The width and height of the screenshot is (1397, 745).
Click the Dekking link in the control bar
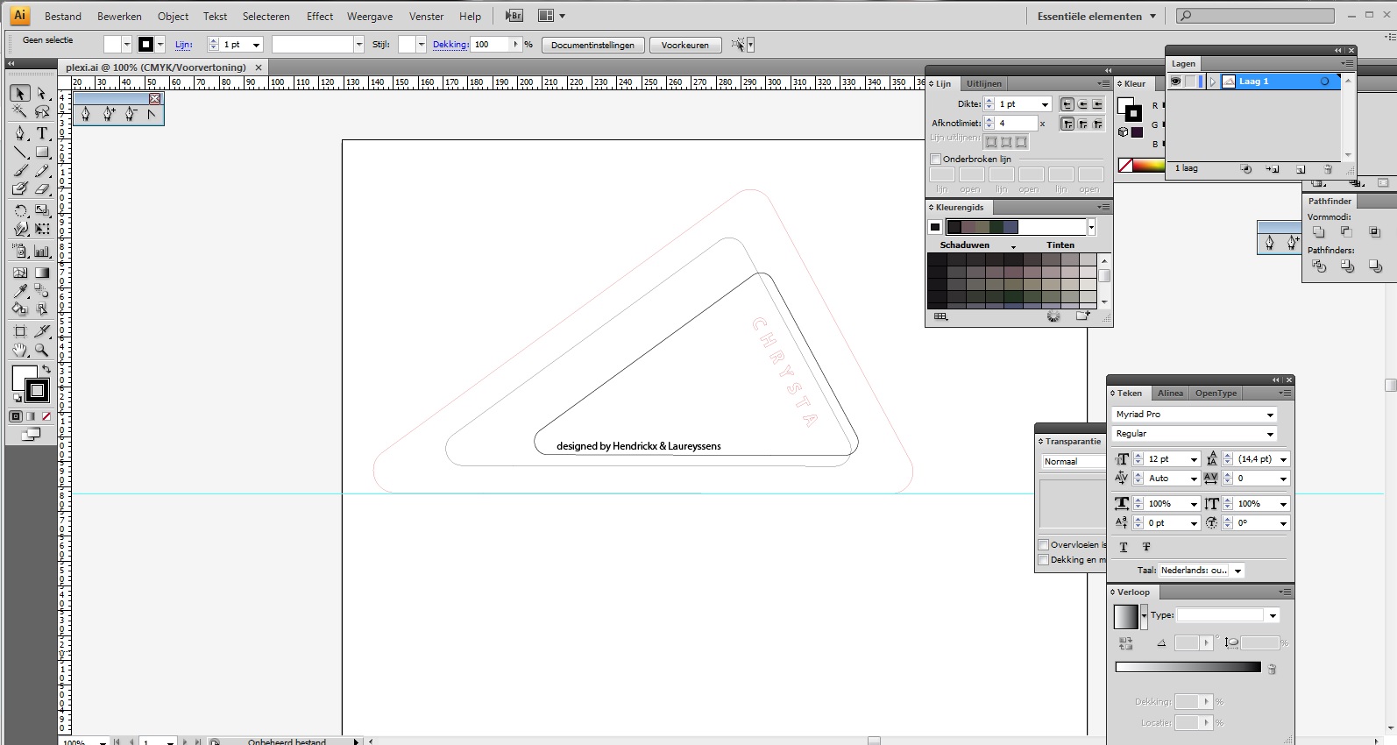click(x=450, y=45)
